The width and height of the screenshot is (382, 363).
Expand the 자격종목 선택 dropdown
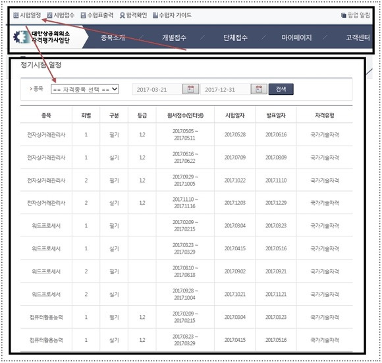pos(85,89)
